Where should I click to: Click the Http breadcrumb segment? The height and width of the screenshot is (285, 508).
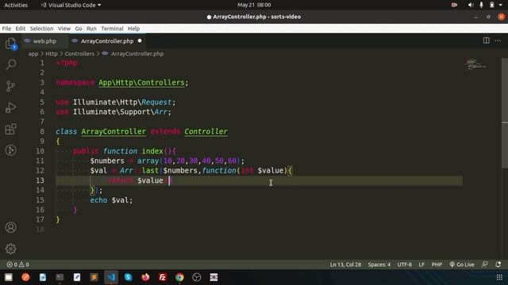(x=51, y=54)
